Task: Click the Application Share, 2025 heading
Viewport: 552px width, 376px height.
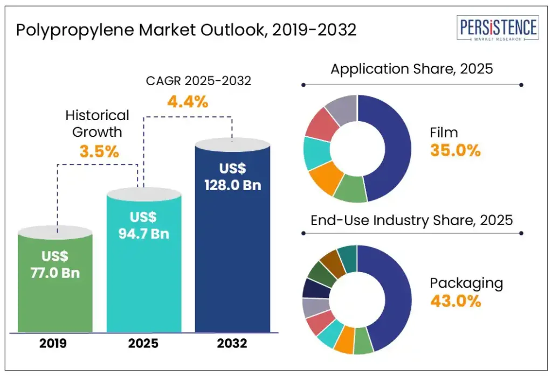Action: point(411,69)
